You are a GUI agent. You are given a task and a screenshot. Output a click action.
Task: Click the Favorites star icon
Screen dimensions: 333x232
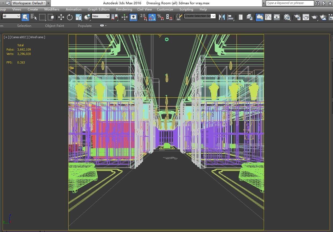330,3
